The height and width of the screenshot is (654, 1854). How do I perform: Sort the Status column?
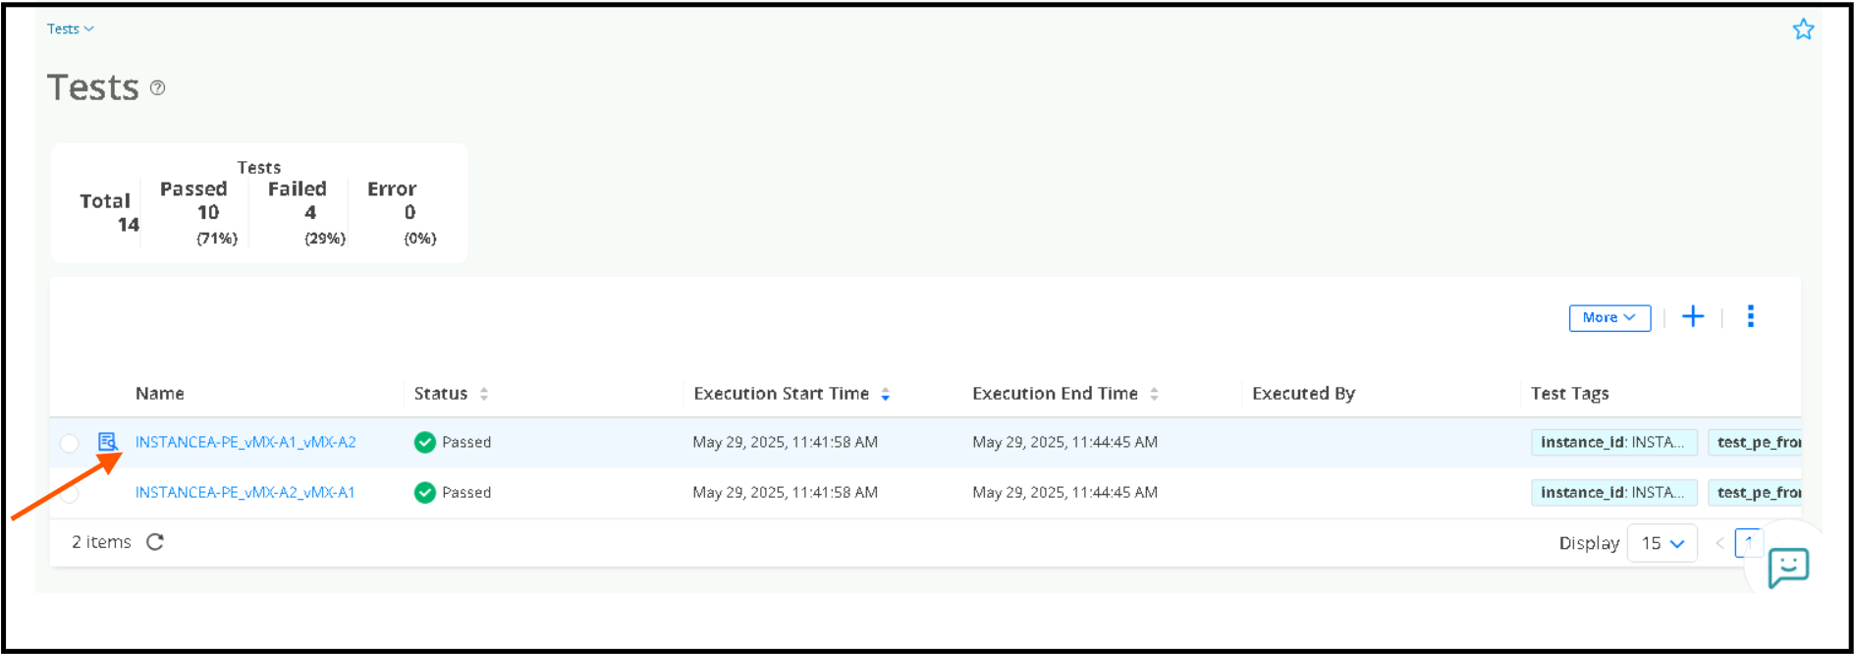click(484, 394)
